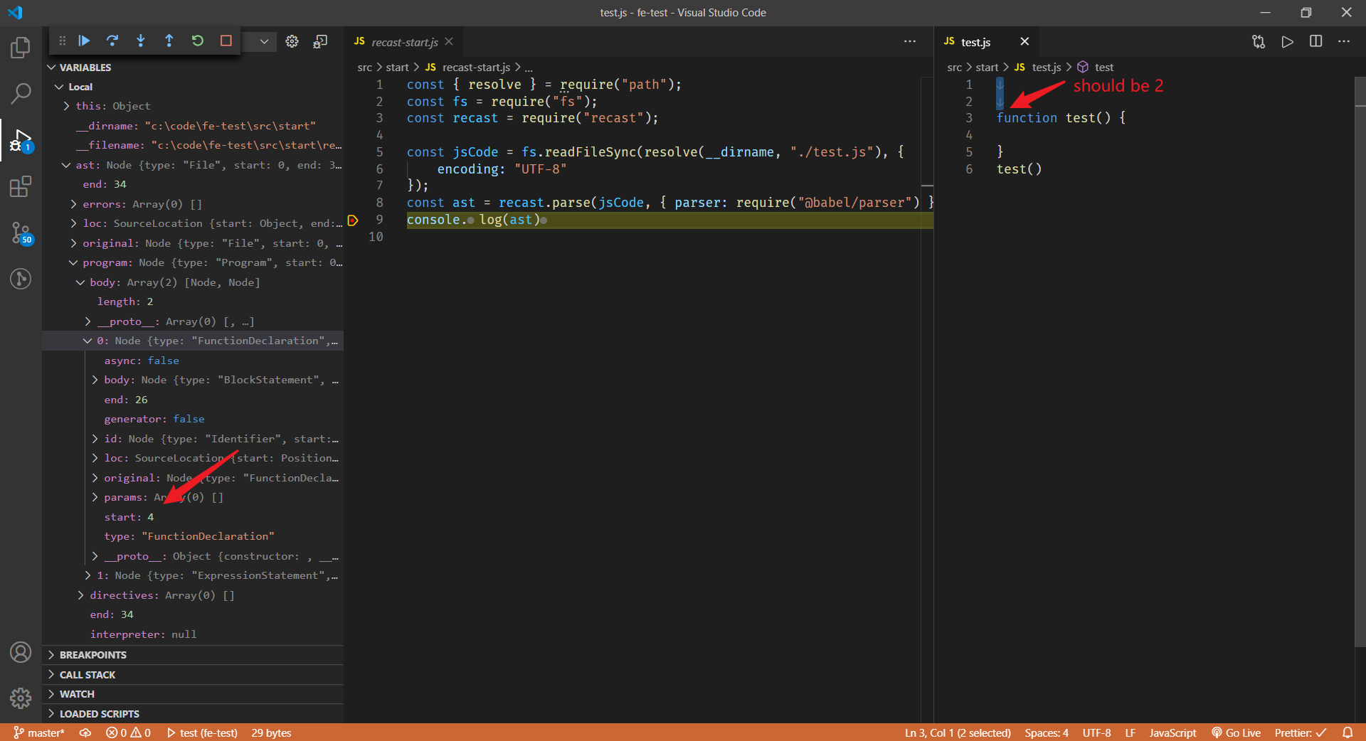Viewport: 1366px width, 741px height.
Task: Expand the WATCH section
Action: [x=193, y=694]
